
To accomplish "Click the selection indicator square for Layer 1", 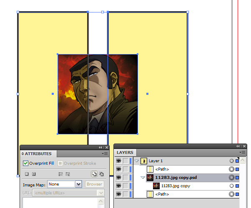I will point(237,161).
